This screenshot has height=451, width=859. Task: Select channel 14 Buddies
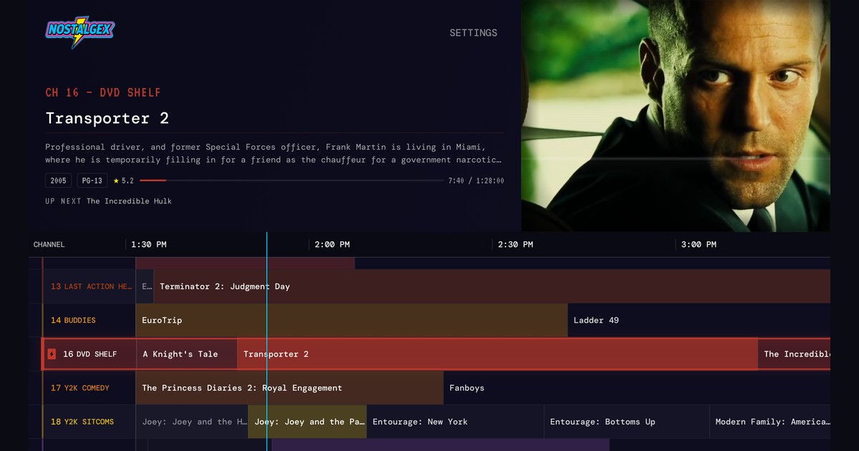coord(89,320)
